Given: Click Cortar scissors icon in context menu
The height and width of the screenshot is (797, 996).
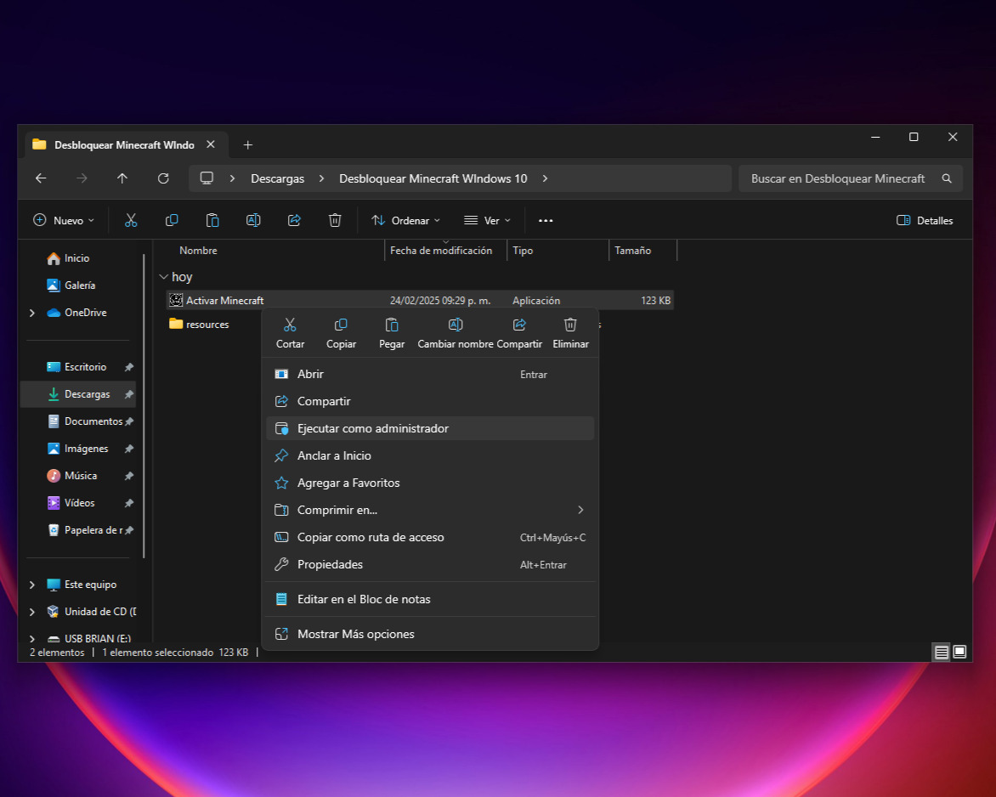Looking at the screenshot, I should (290, 325).
